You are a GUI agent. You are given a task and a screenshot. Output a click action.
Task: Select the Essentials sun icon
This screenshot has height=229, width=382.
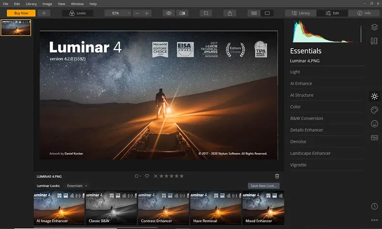point(374,96)
